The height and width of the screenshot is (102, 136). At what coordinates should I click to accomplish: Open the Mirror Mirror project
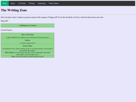[10, 53]
